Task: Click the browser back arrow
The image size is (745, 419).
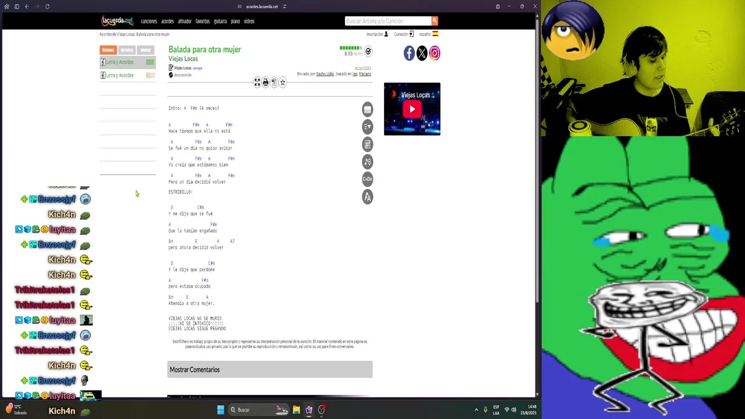Action: [x=27, y=6]
